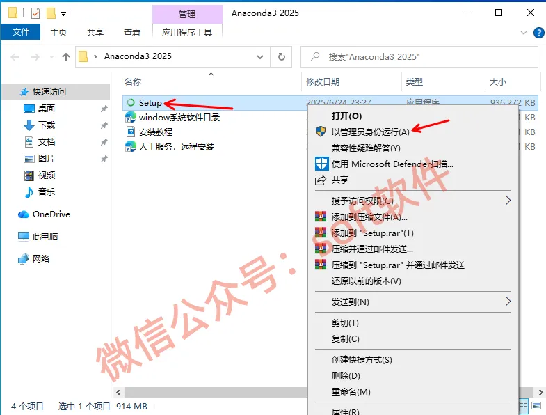The image size is (546, 415).
Task: Go forward with the right arrow button
Action: click(x=35, y=57)
